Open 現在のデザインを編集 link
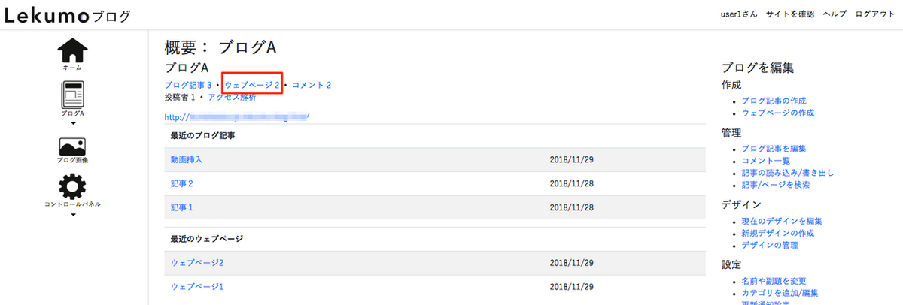903x305 pixels. 782,222
